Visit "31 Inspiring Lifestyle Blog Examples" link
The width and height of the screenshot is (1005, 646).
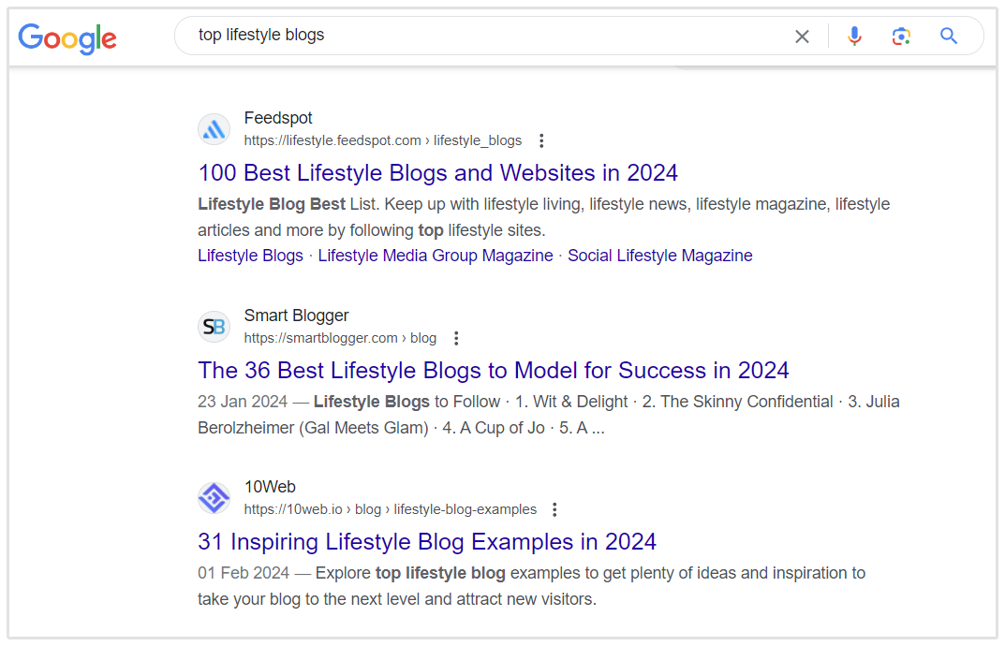426,542
